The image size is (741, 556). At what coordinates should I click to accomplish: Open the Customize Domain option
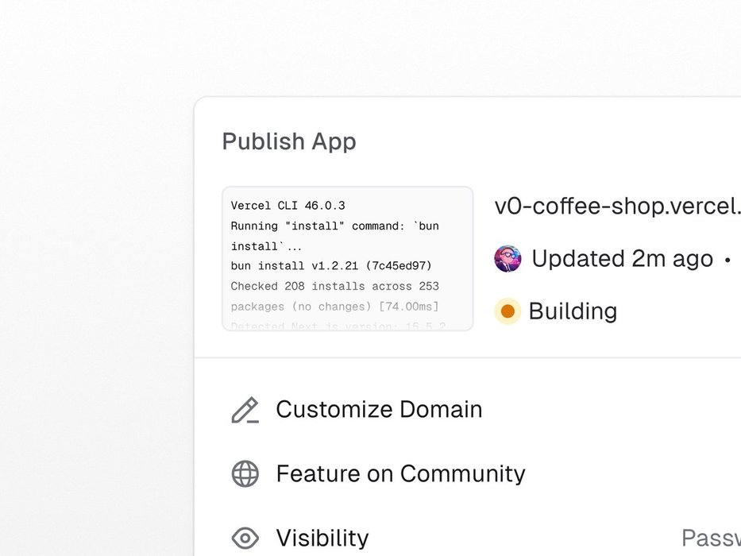379,410
